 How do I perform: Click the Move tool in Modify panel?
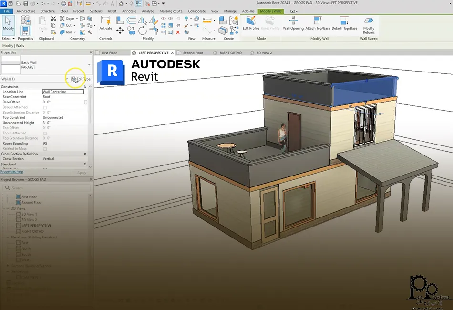pos(120,31)
